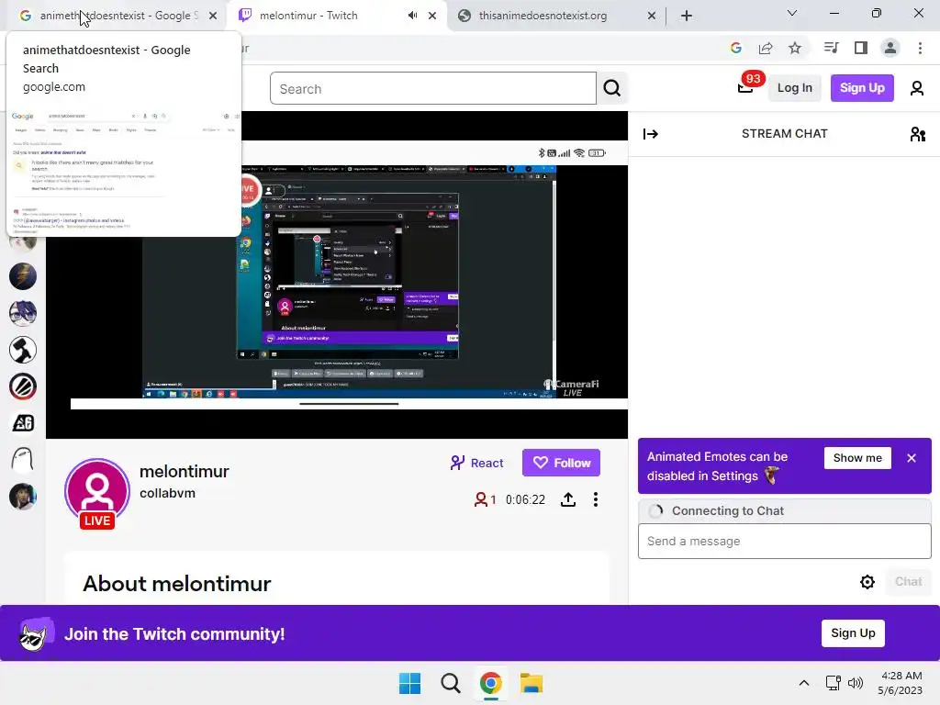The height and width of the screenshot is (705, 940).
Task: Close the thisanimedoesnotexist.org tab
Action: tap(652, 16)
